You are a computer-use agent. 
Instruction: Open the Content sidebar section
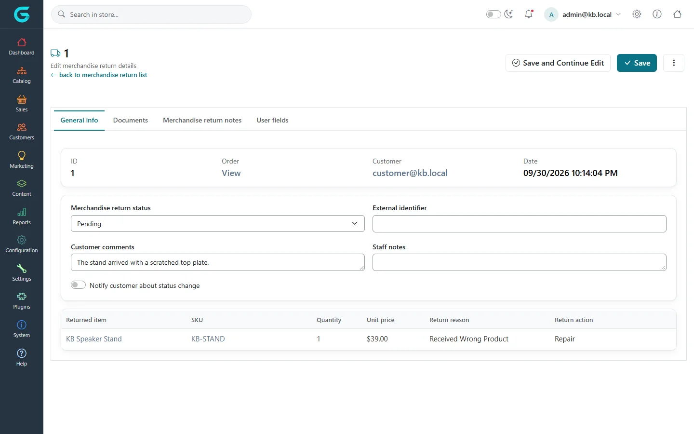22,188
